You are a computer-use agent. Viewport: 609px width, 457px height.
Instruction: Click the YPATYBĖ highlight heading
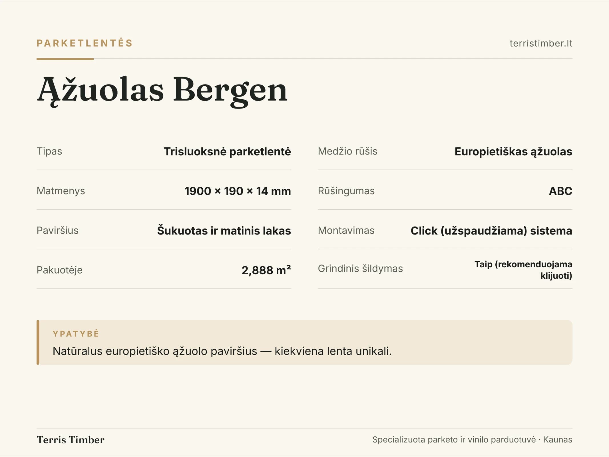pos(76,334)
